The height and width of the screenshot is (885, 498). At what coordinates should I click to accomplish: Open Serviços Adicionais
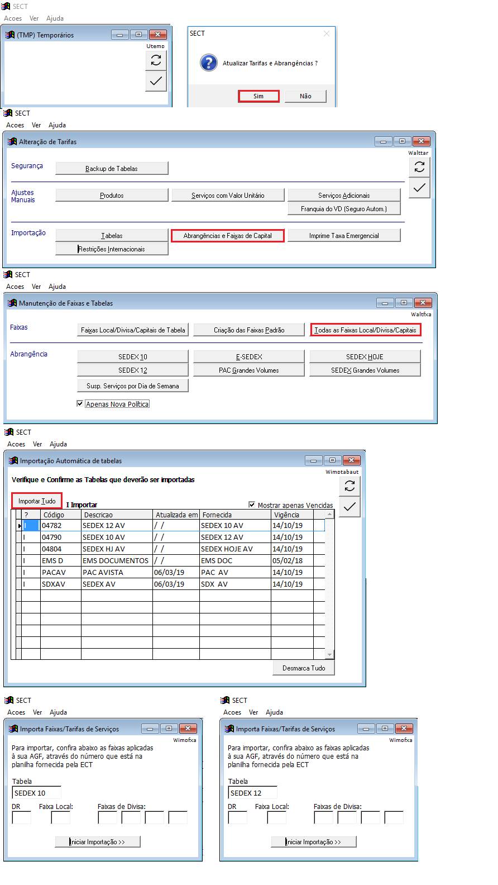344,195
